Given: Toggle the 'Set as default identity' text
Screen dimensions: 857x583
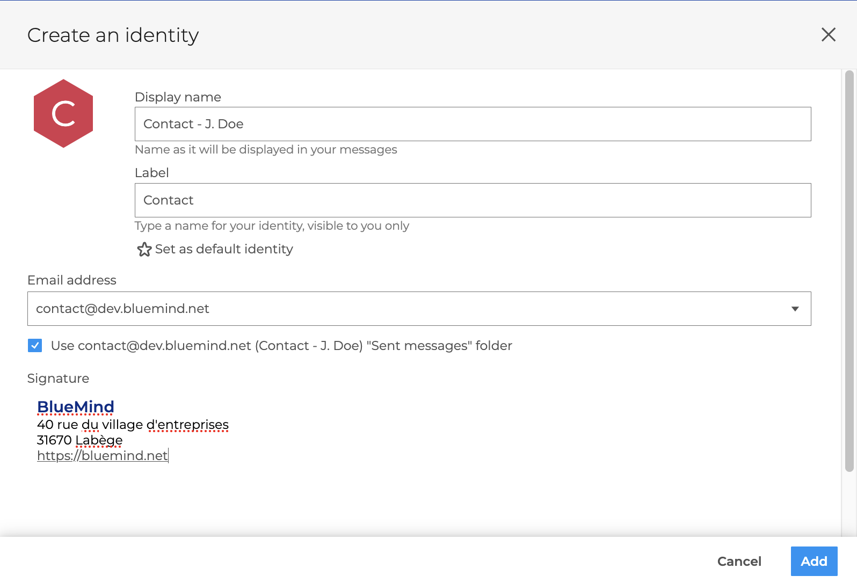Looking at the screenshot, I should pos(223,249).
